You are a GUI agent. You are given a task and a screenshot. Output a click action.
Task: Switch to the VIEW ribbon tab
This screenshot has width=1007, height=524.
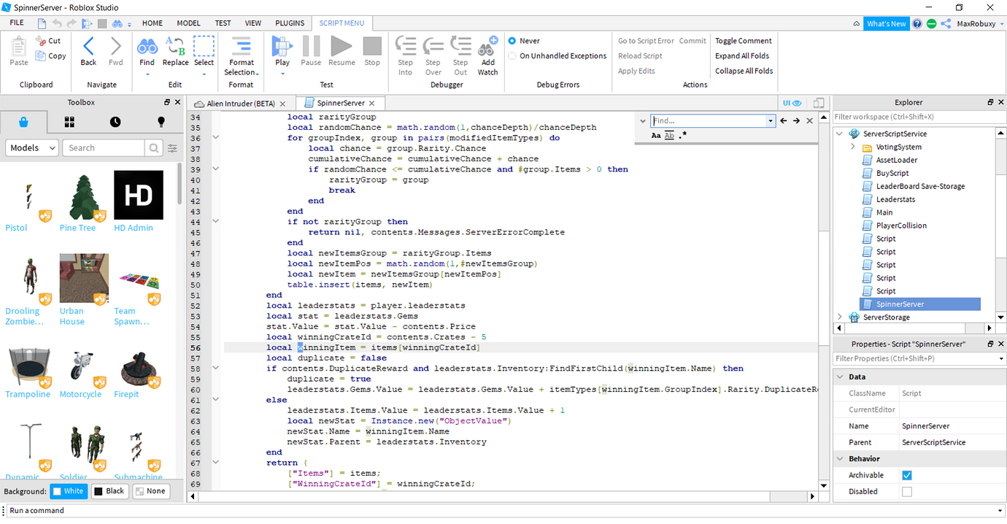pyautogui.click(x=253, y=23)
